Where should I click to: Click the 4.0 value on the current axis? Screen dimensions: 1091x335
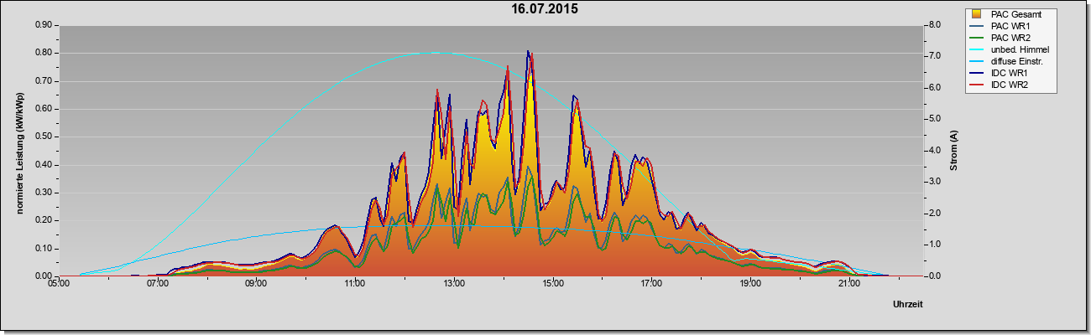tap(936, 151)
